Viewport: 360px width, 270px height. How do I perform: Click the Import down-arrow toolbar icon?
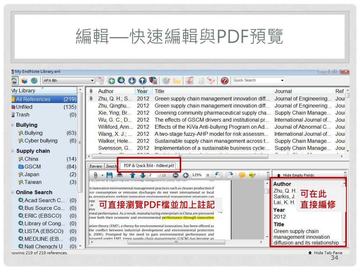click(x=132, y=81)
